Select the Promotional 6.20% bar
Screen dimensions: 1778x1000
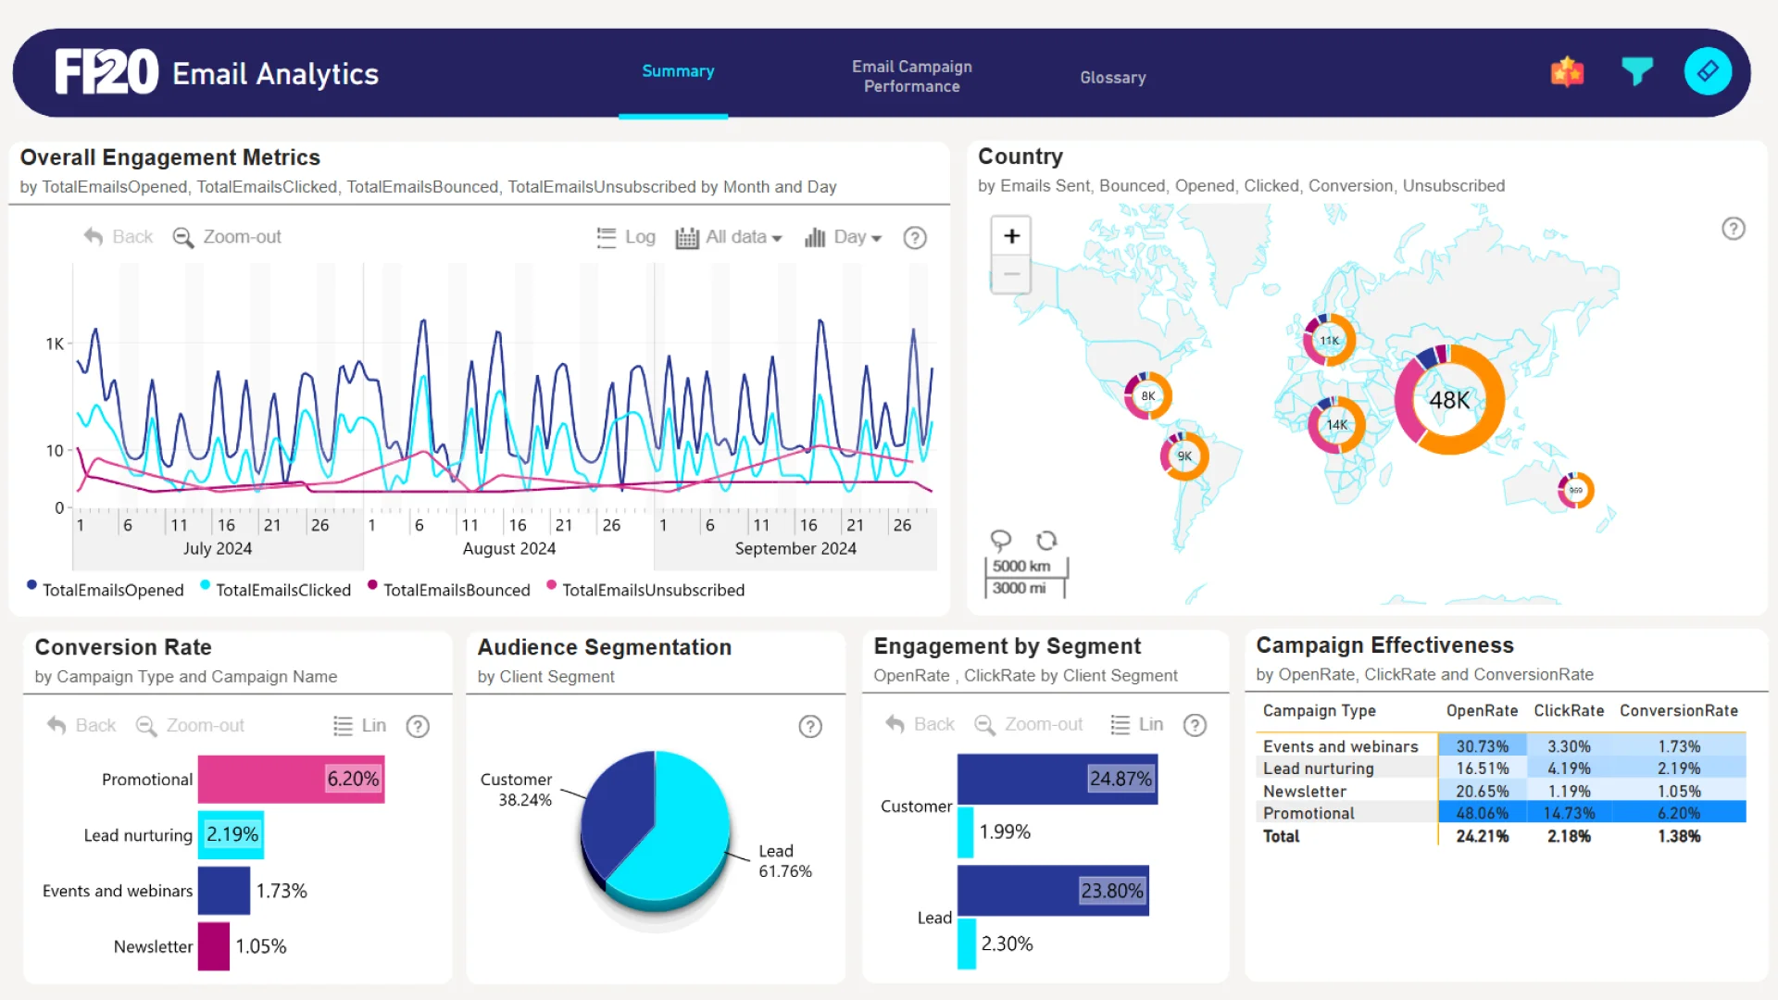pos(291,780)
